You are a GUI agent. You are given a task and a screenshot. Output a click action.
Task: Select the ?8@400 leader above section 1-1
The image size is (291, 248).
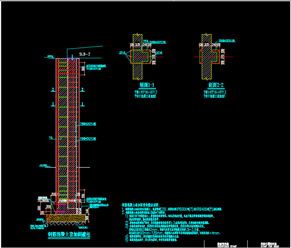(x=158, y=42)
